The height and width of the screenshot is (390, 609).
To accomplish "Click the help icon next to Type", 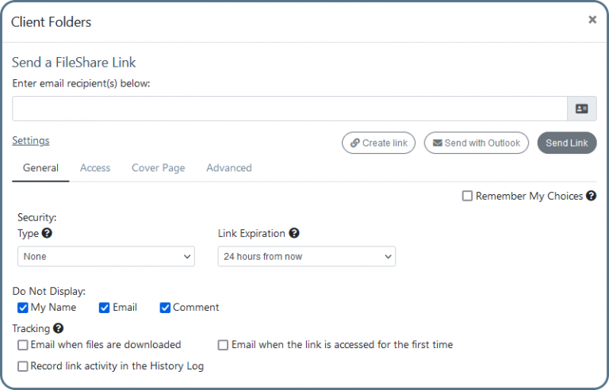I will point(47,233).
